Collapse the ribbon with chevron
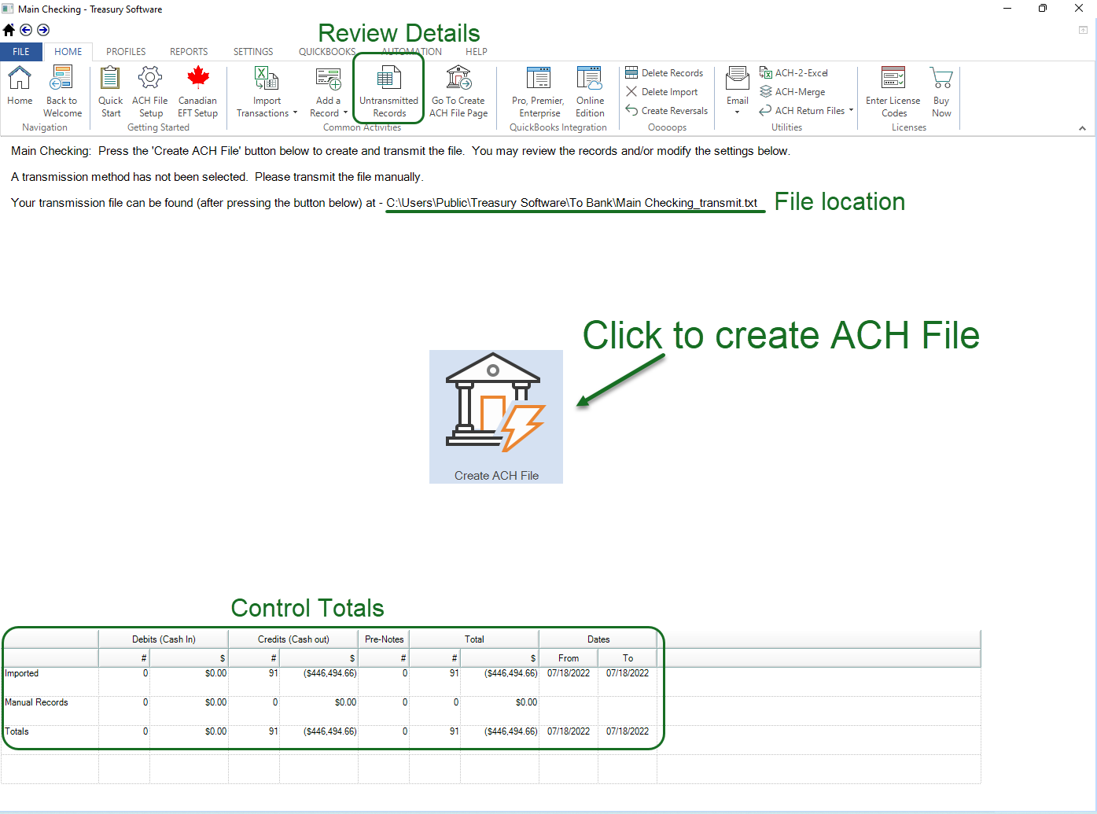 tap(1082, 128)
